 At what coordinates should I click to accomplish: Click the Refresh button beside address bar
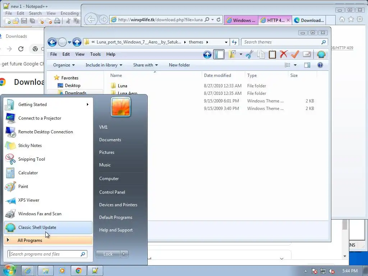pyautogui.click(x=234, y=42)
